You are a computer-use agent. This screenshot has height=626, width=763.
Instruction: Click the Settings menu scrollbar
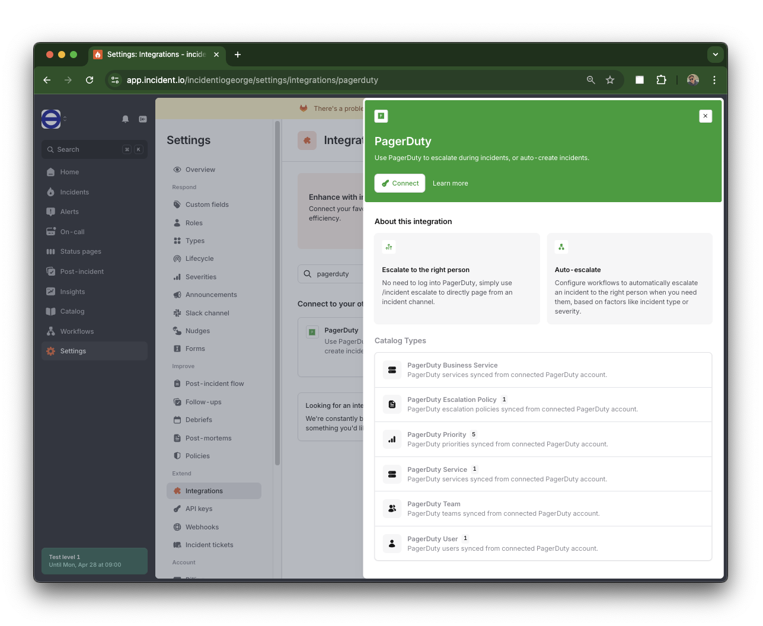tap(277, 293)
